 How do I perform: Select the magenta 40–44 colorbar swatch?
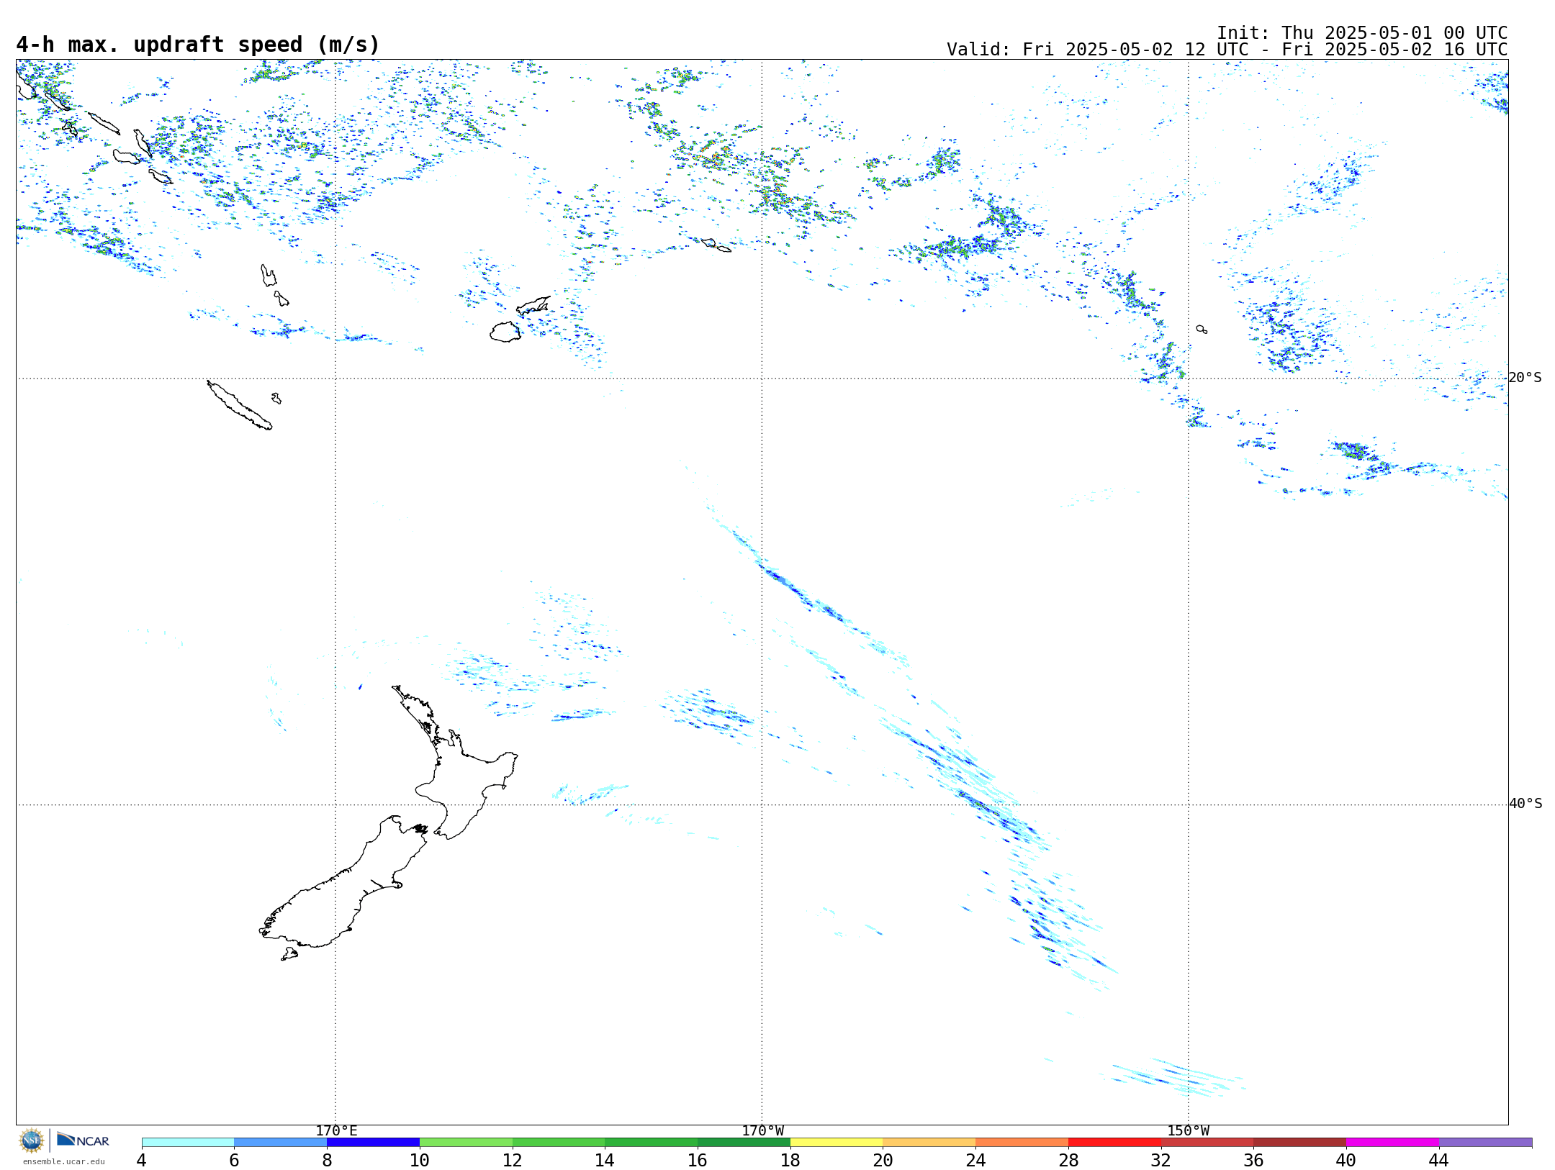click(x=1392, y=1143)
